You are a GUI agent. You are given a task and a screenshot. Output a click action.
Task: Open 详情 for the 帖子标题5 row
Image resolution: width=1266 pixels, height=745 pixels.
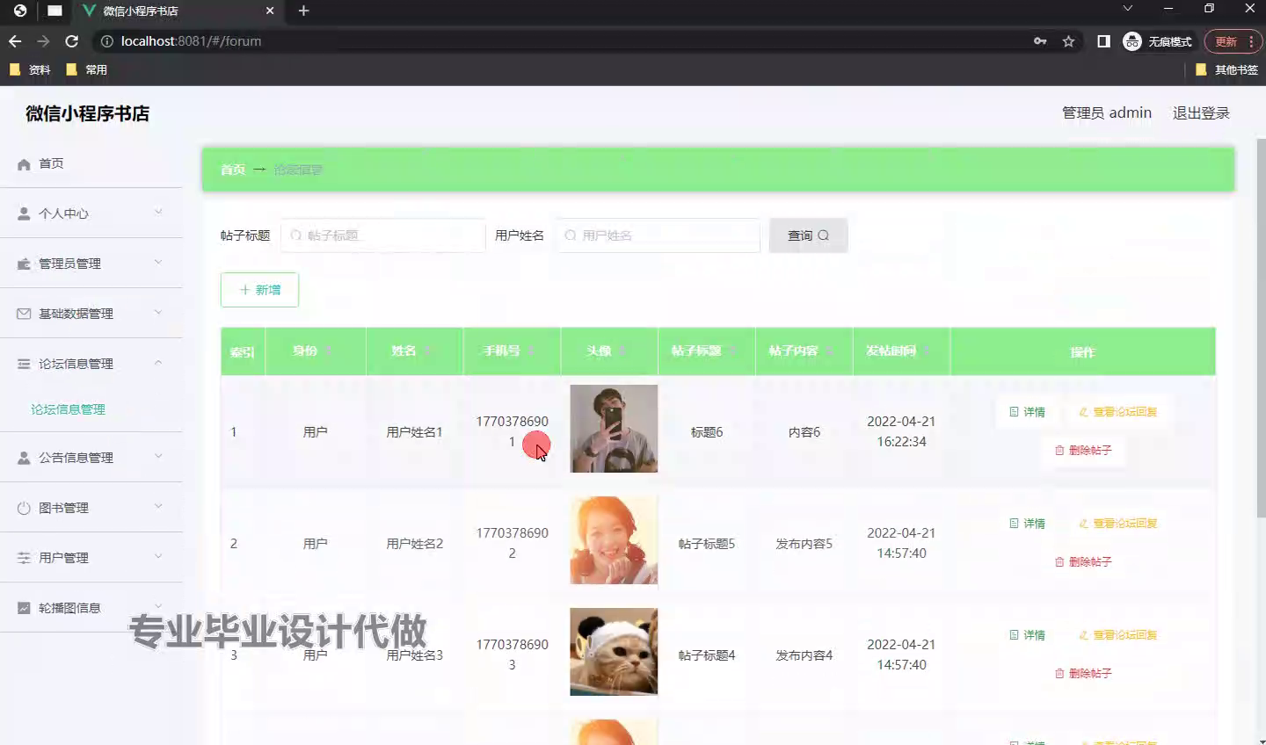(x=1027, y=524)
